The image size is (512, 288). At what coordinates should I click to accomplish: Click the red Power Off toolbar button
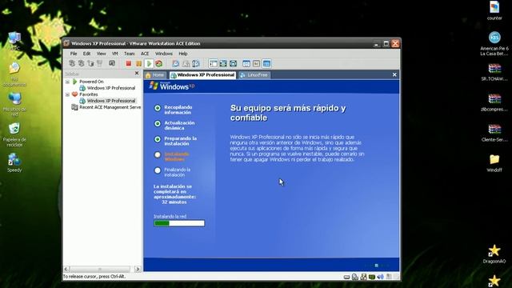coord(129,63)
